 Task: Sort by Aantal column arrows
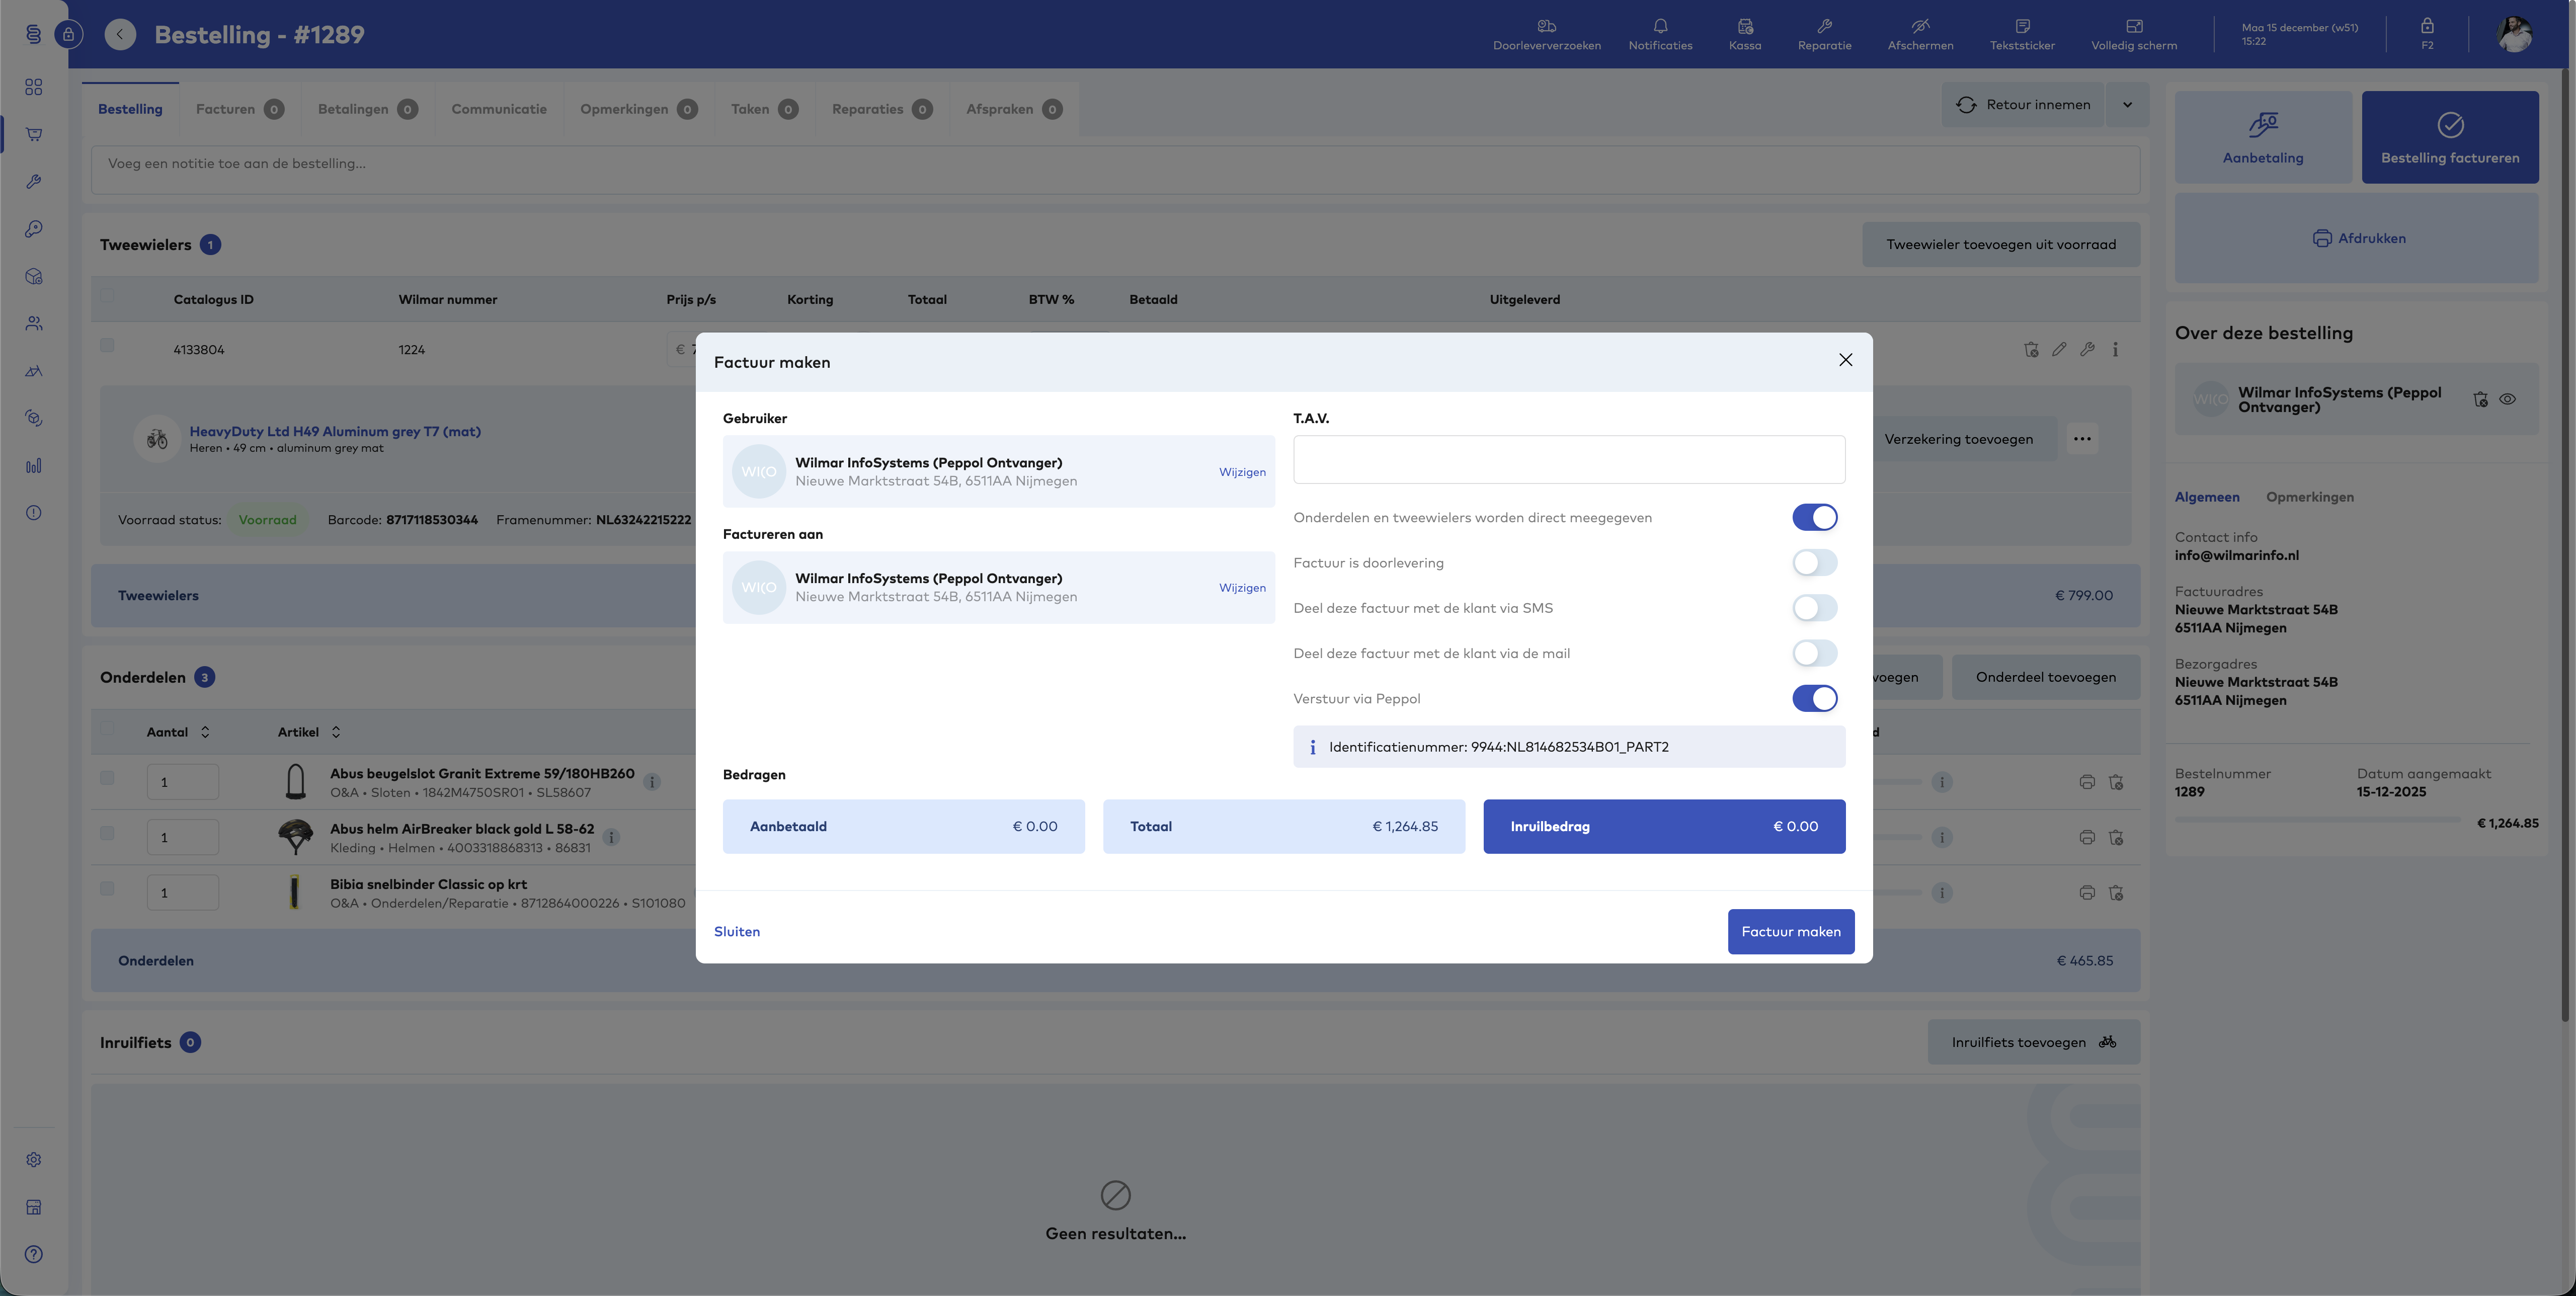pos(205,732)
